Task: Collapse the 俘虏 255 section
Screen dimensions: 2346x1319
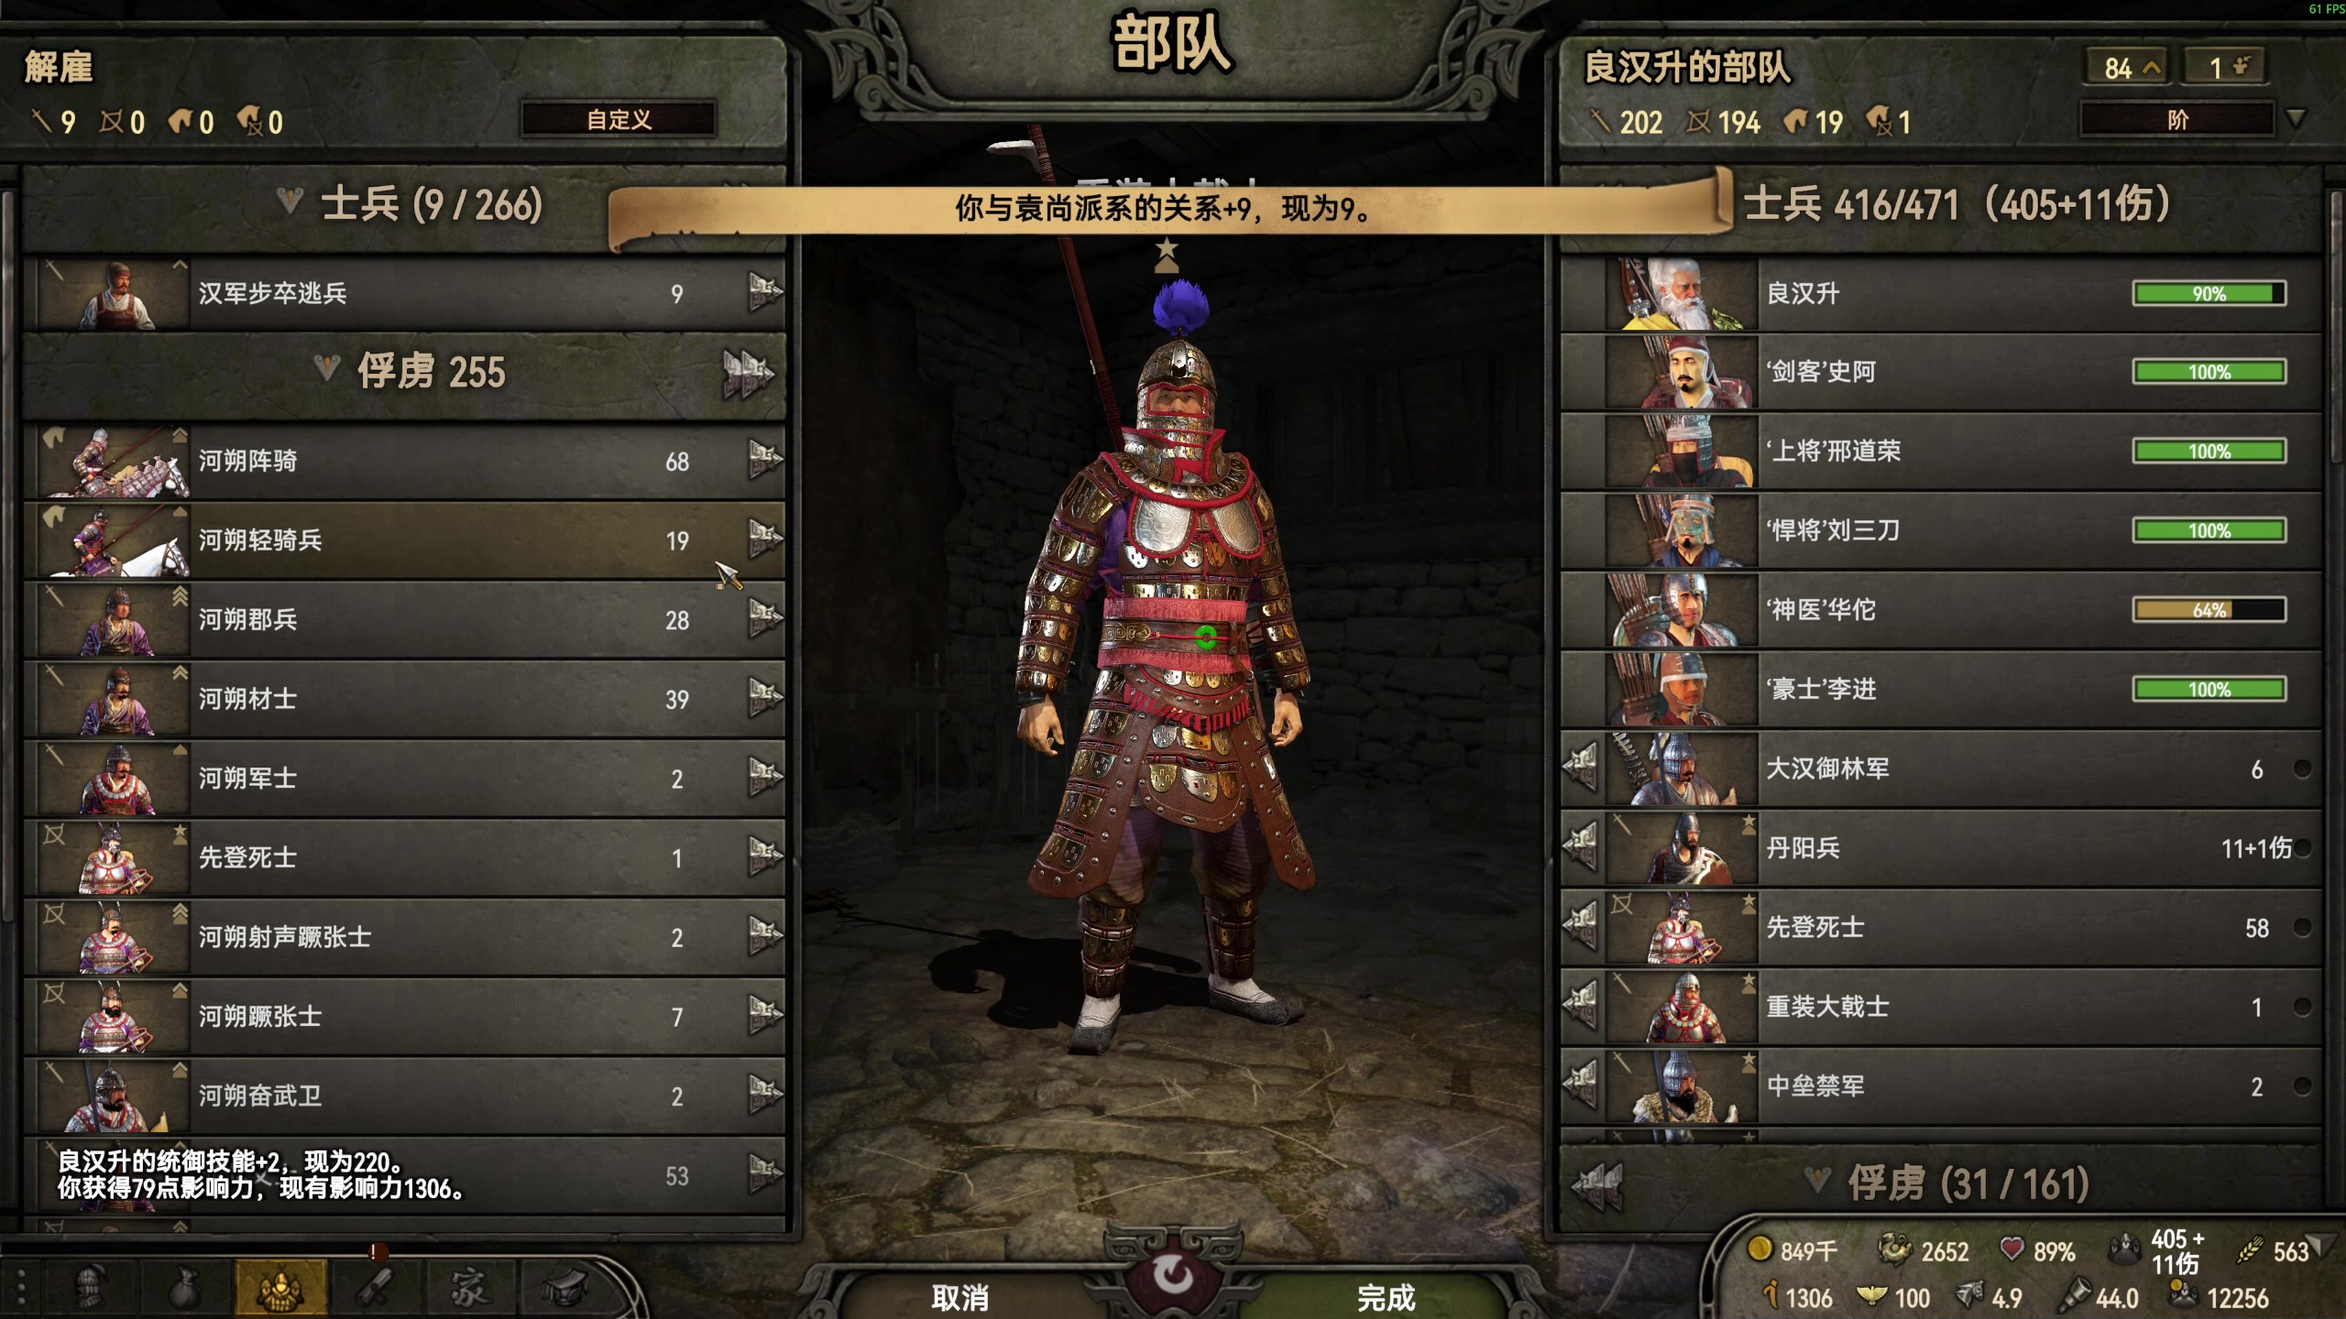Action: (326, 369)
